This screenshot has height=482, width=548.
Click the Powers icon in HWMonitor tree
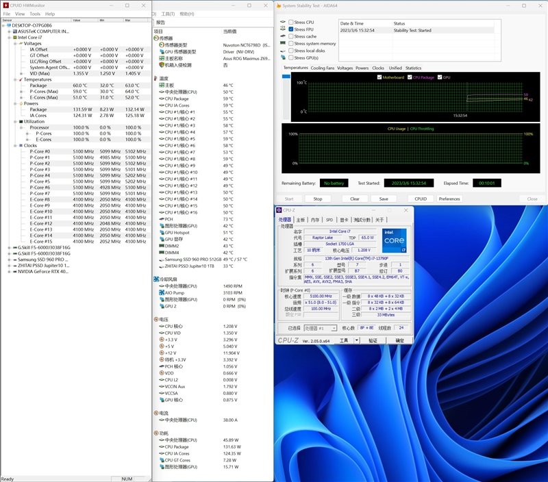(x=21, y=103)
